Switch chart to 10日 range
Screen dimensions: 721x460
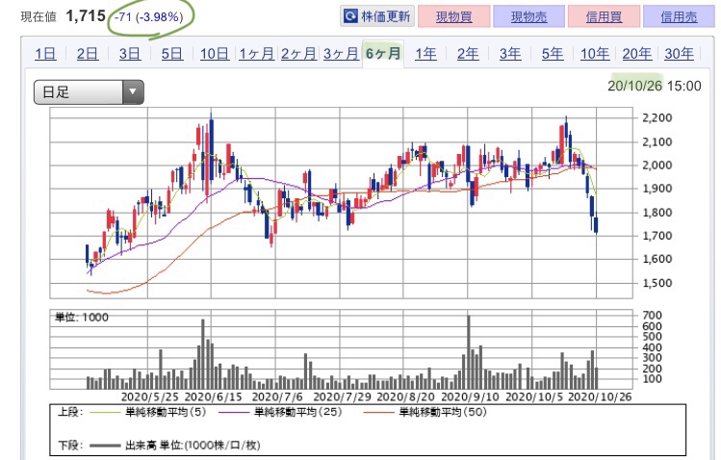click(214, 54)
